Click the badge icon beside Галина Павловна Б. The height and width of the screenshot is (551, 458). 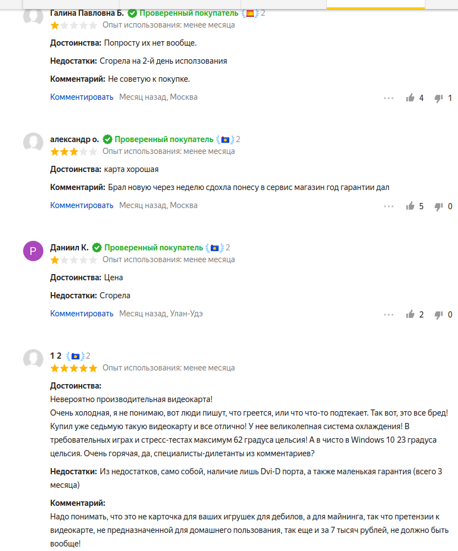(x=250, y=13)
